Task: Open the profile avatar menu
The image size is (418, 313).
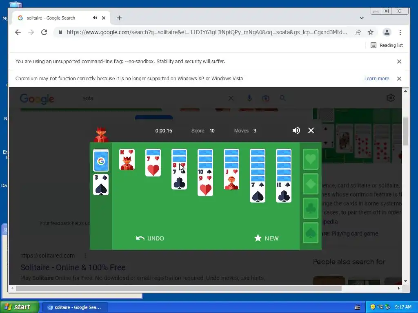Action: click(387, 33)
